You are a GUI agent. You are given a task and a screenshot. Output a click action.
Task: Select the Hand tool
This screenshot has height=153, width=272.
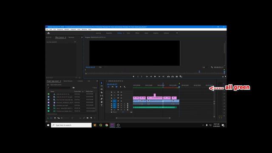click(x=102, y=102)
